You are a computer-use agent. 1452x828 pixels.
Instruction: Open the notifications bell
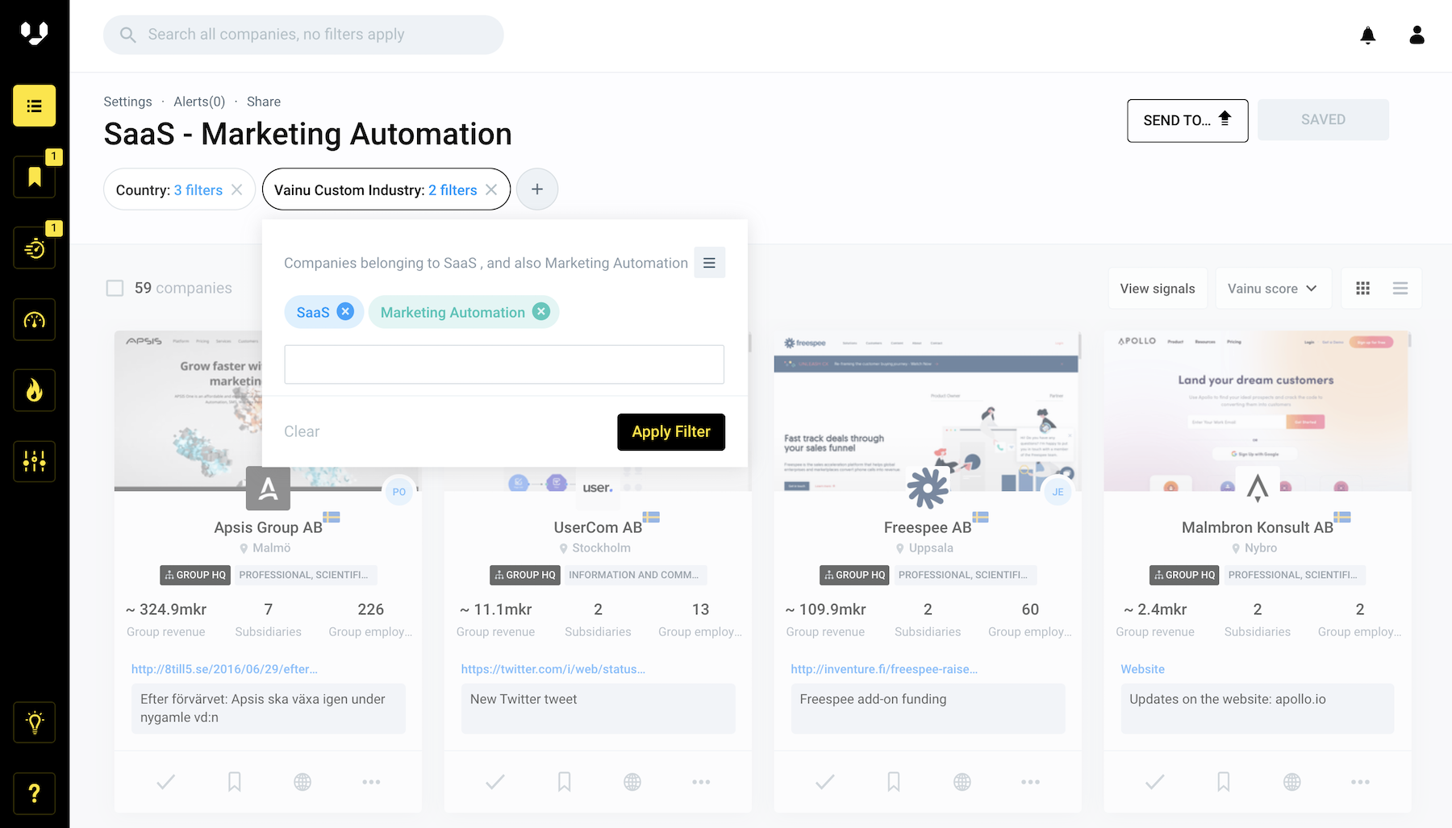click(x=1367, y=35)
